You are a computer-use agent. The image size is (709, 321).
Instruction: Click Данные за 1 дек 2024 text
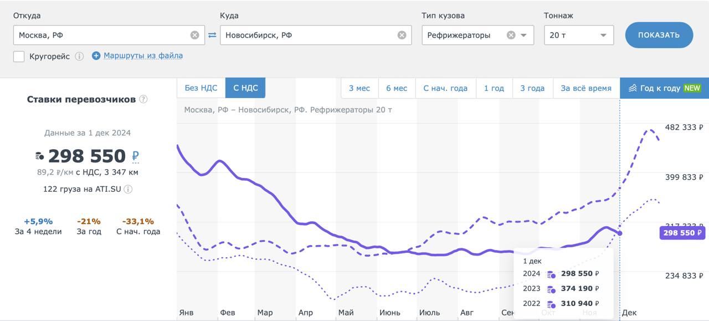[88, 133]
